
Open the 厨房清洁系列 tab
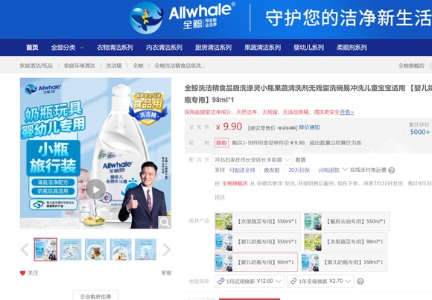tap(213, 48)
